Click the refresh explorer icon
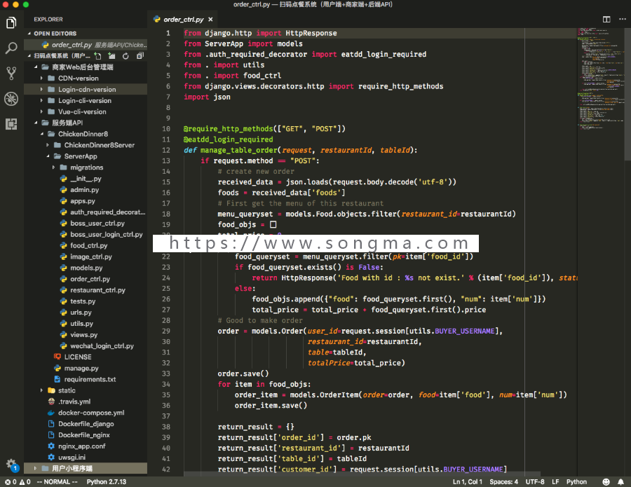The width and height of the screenshot is (631, 487). pyautogui.click(x=125, y=56)
